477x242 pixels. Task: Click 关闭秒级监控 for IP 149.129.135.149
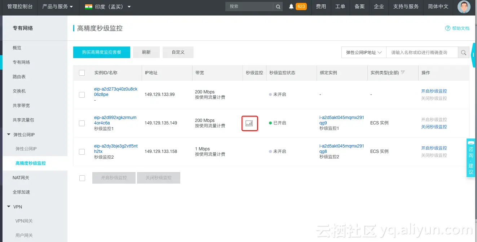(x=434, y=127)
